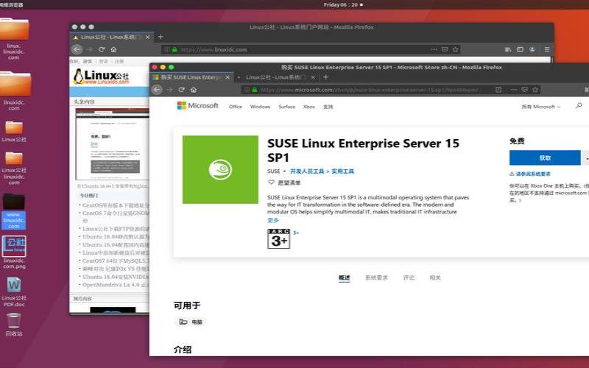Open page actions menu in microsoft.com address bar

(x=513, y=90)
